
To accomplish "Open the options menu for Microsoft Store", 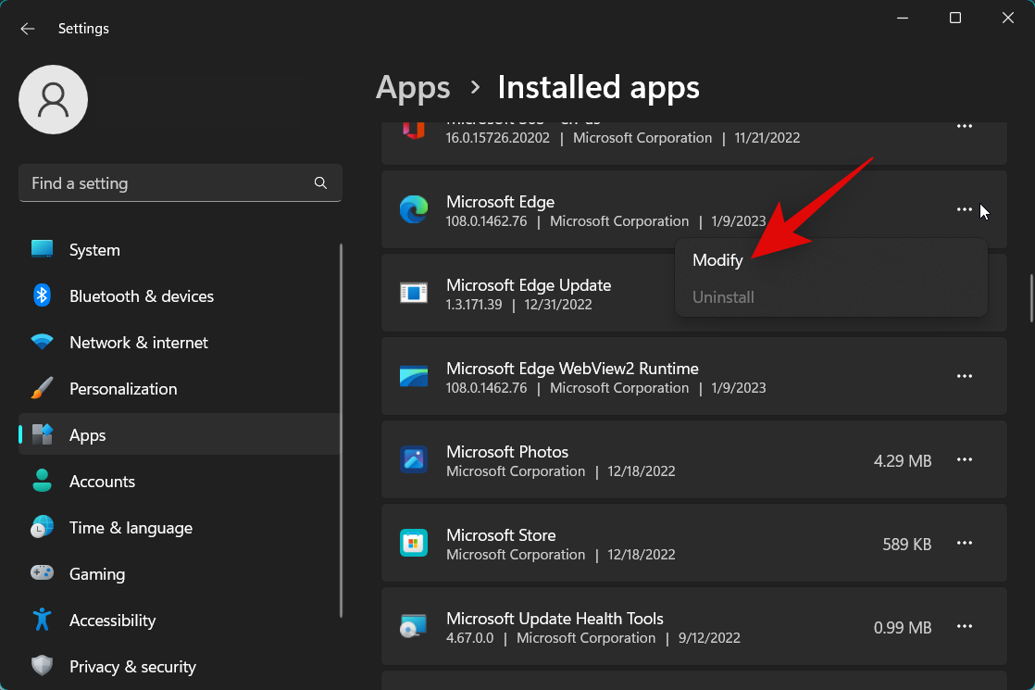I will click(964, 544).
